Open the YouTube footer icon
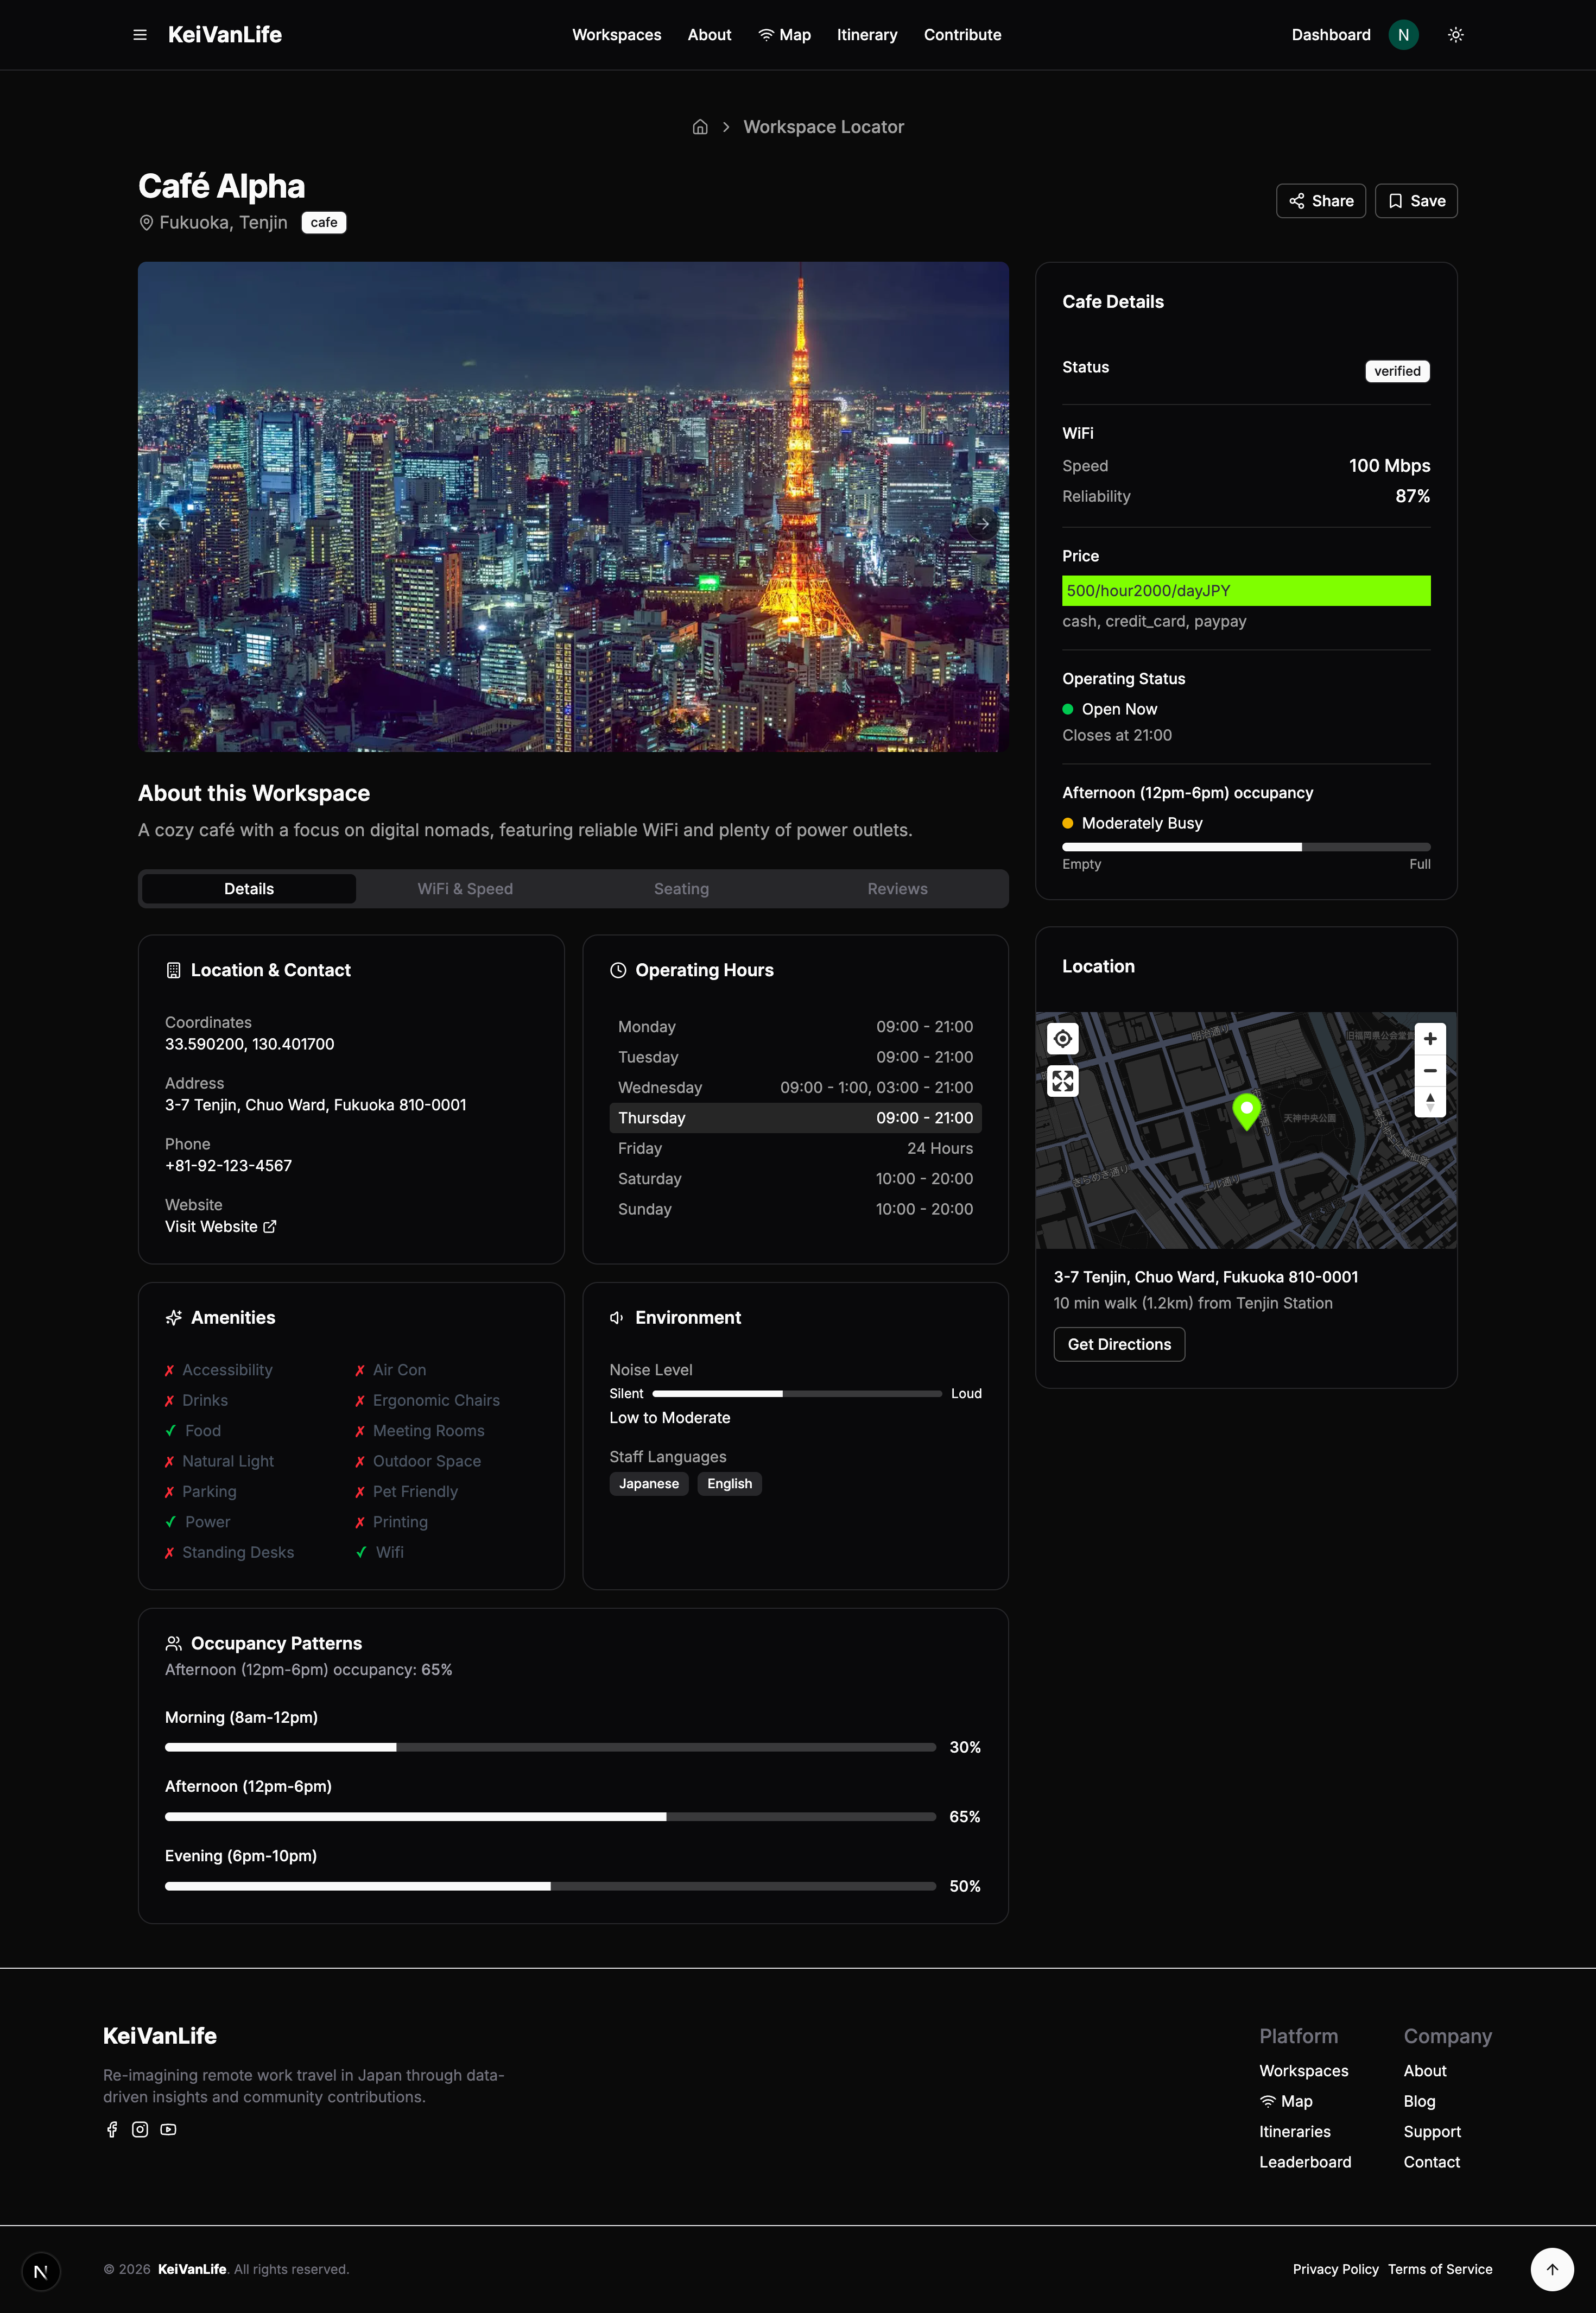 point(168,2129)
